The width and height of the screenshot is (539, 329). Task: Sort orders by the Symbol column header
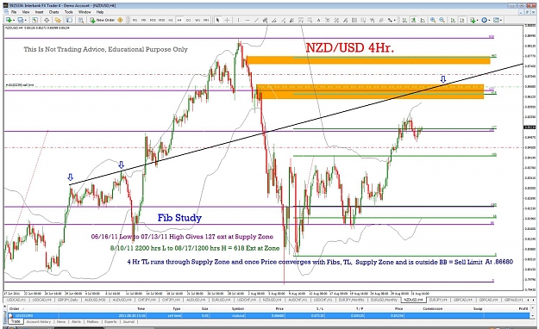237,308
